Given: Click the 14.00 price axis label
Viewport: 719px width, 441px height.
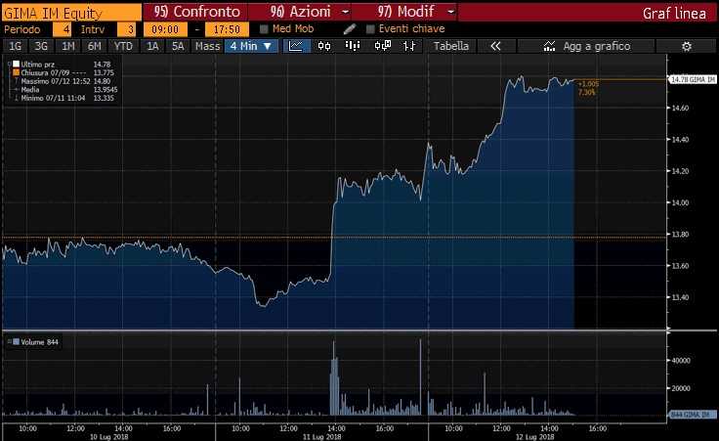Looking at the screenshot, I should tap(680, 202).
